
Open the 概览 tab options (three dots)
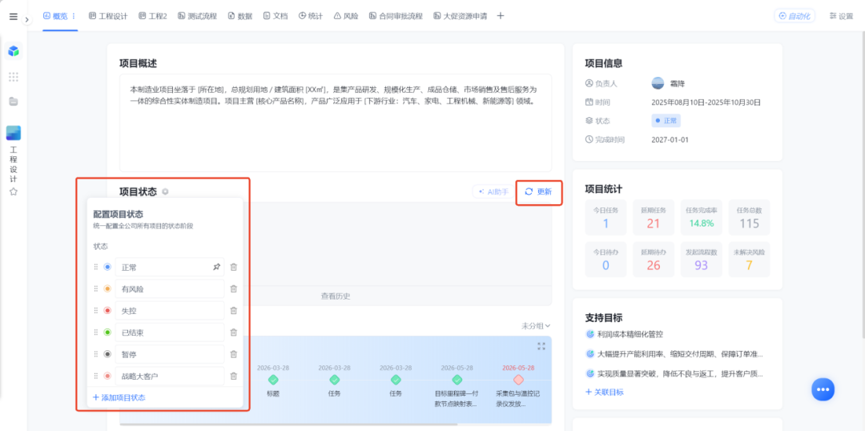click(74, 16)
